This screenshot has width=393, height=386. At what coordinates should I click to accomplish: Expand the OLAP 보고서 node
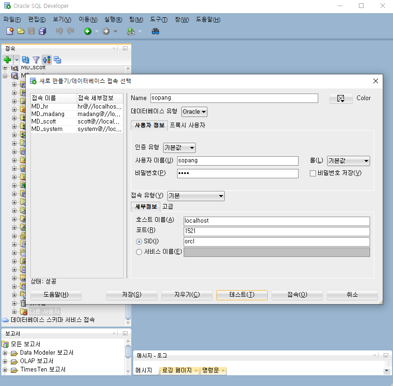tap(5, 361)
